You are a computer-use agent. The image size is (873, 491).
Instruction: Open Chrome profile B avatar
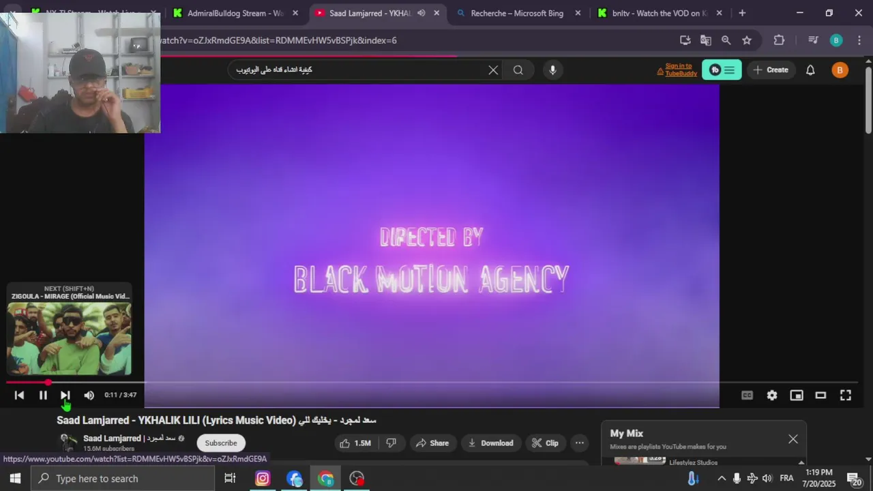836,40
